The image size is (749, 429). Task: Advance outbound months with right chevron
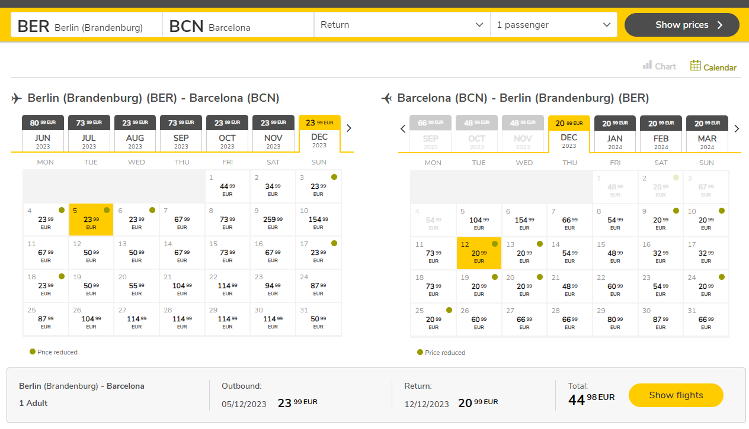348,128
